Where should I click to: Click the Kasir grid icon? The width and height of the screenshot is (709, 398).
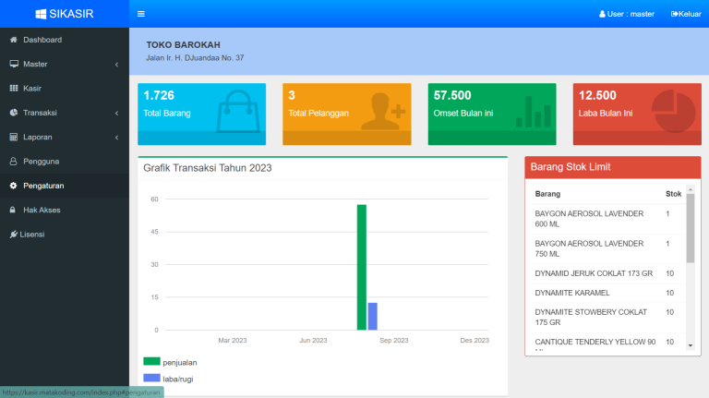[x=13, y=88]
